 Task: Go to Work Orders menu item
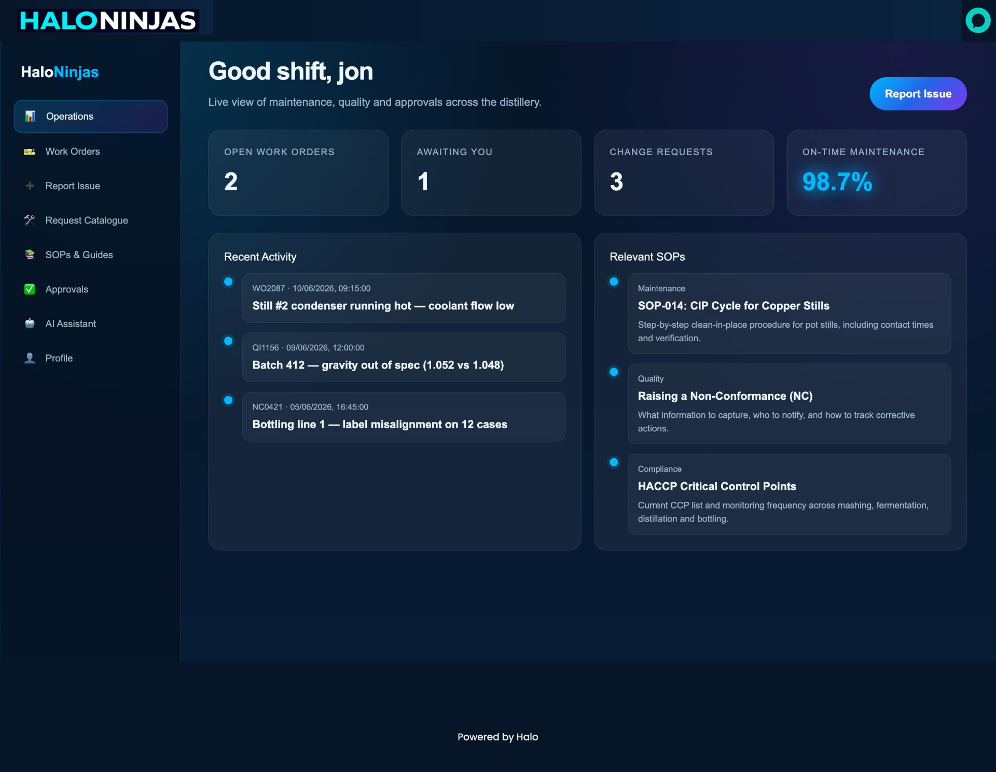(91, 151)
